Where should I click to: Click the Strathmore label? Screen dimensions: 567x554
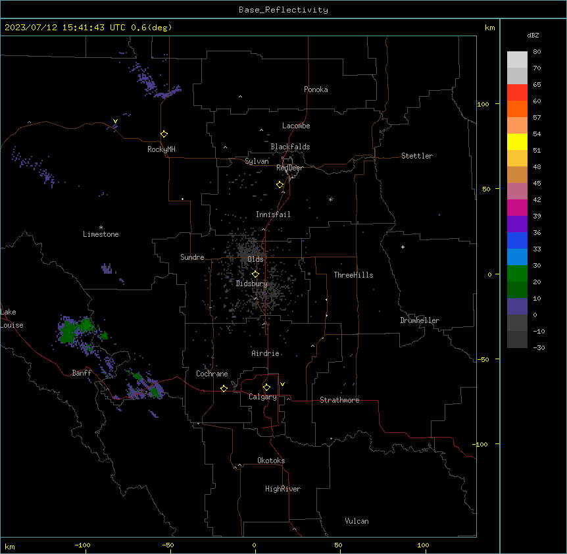[x=339, y=400]
